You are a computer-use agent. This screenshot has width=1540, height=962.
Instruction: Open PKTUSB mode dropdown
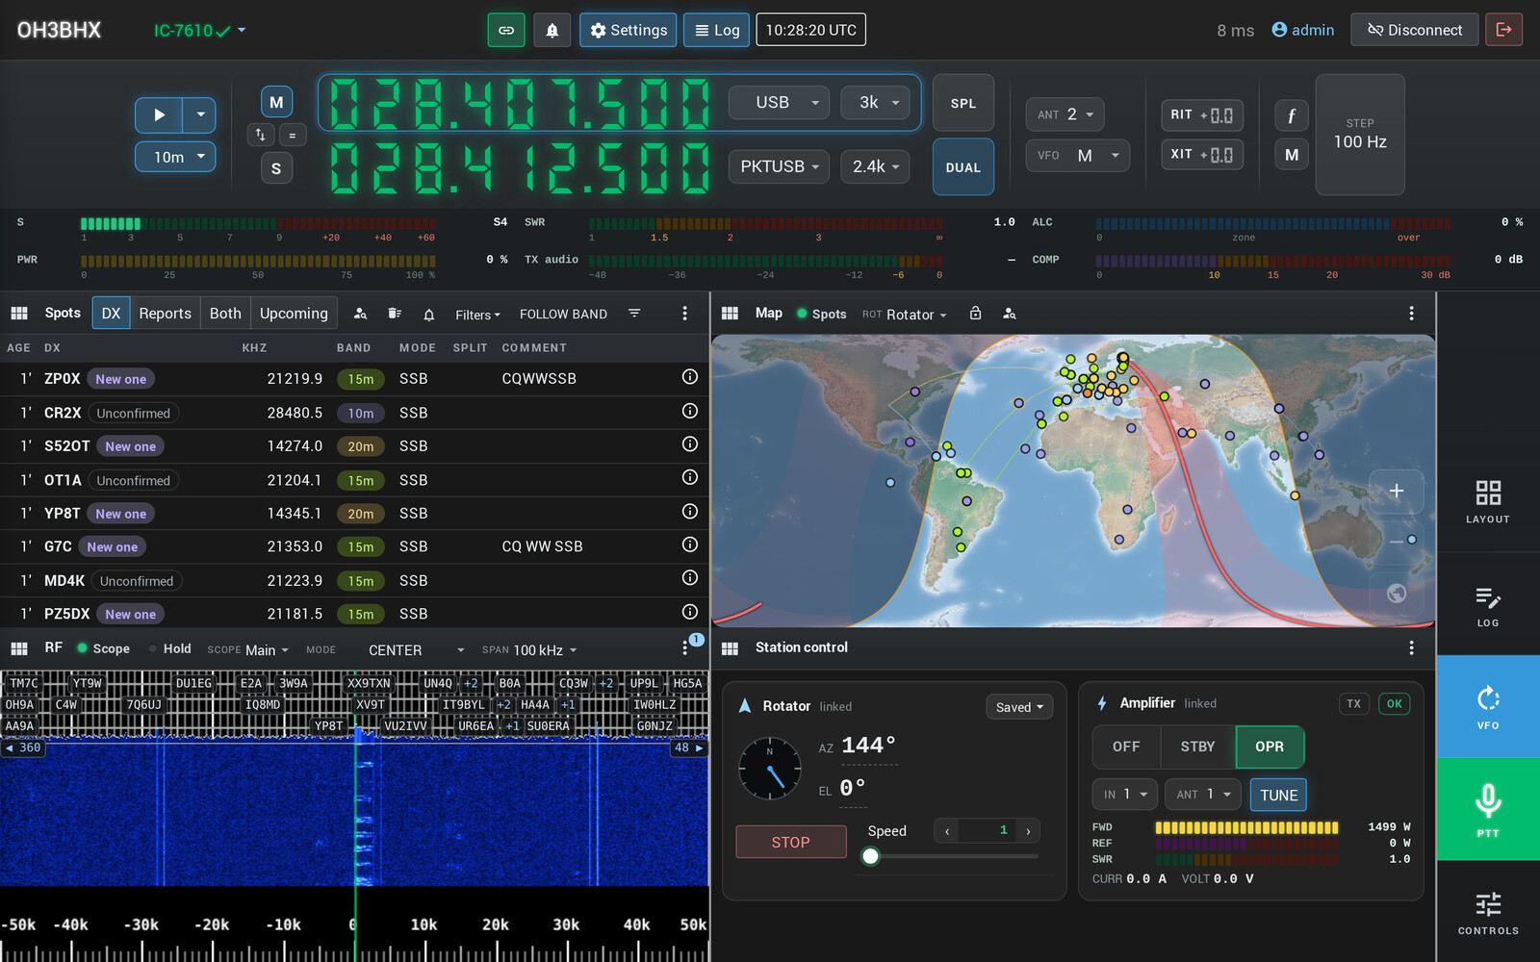[x=779, y=166]
